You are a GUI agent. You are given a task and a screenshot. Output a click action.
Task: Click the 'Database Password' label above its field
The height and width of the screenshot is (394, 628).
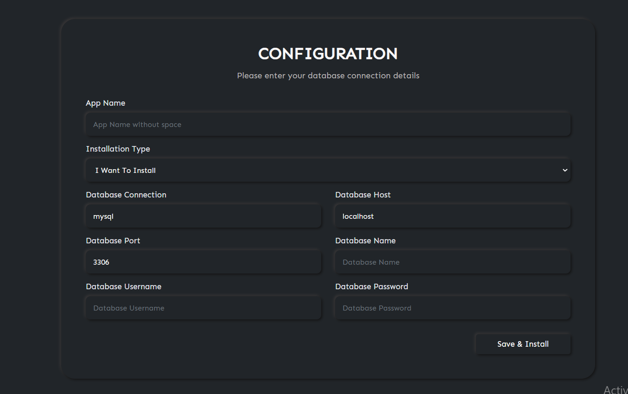click(372, 286)
